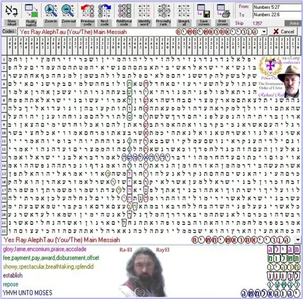This screenshot has height=299, width=303.
Task: Click the Save screen floppy icon
Action: 203,11
